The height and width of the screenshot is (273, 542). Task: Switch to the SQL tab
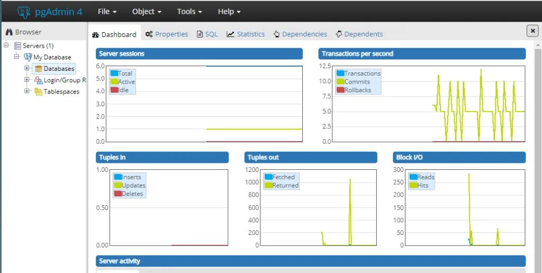[x=207, y=34]
